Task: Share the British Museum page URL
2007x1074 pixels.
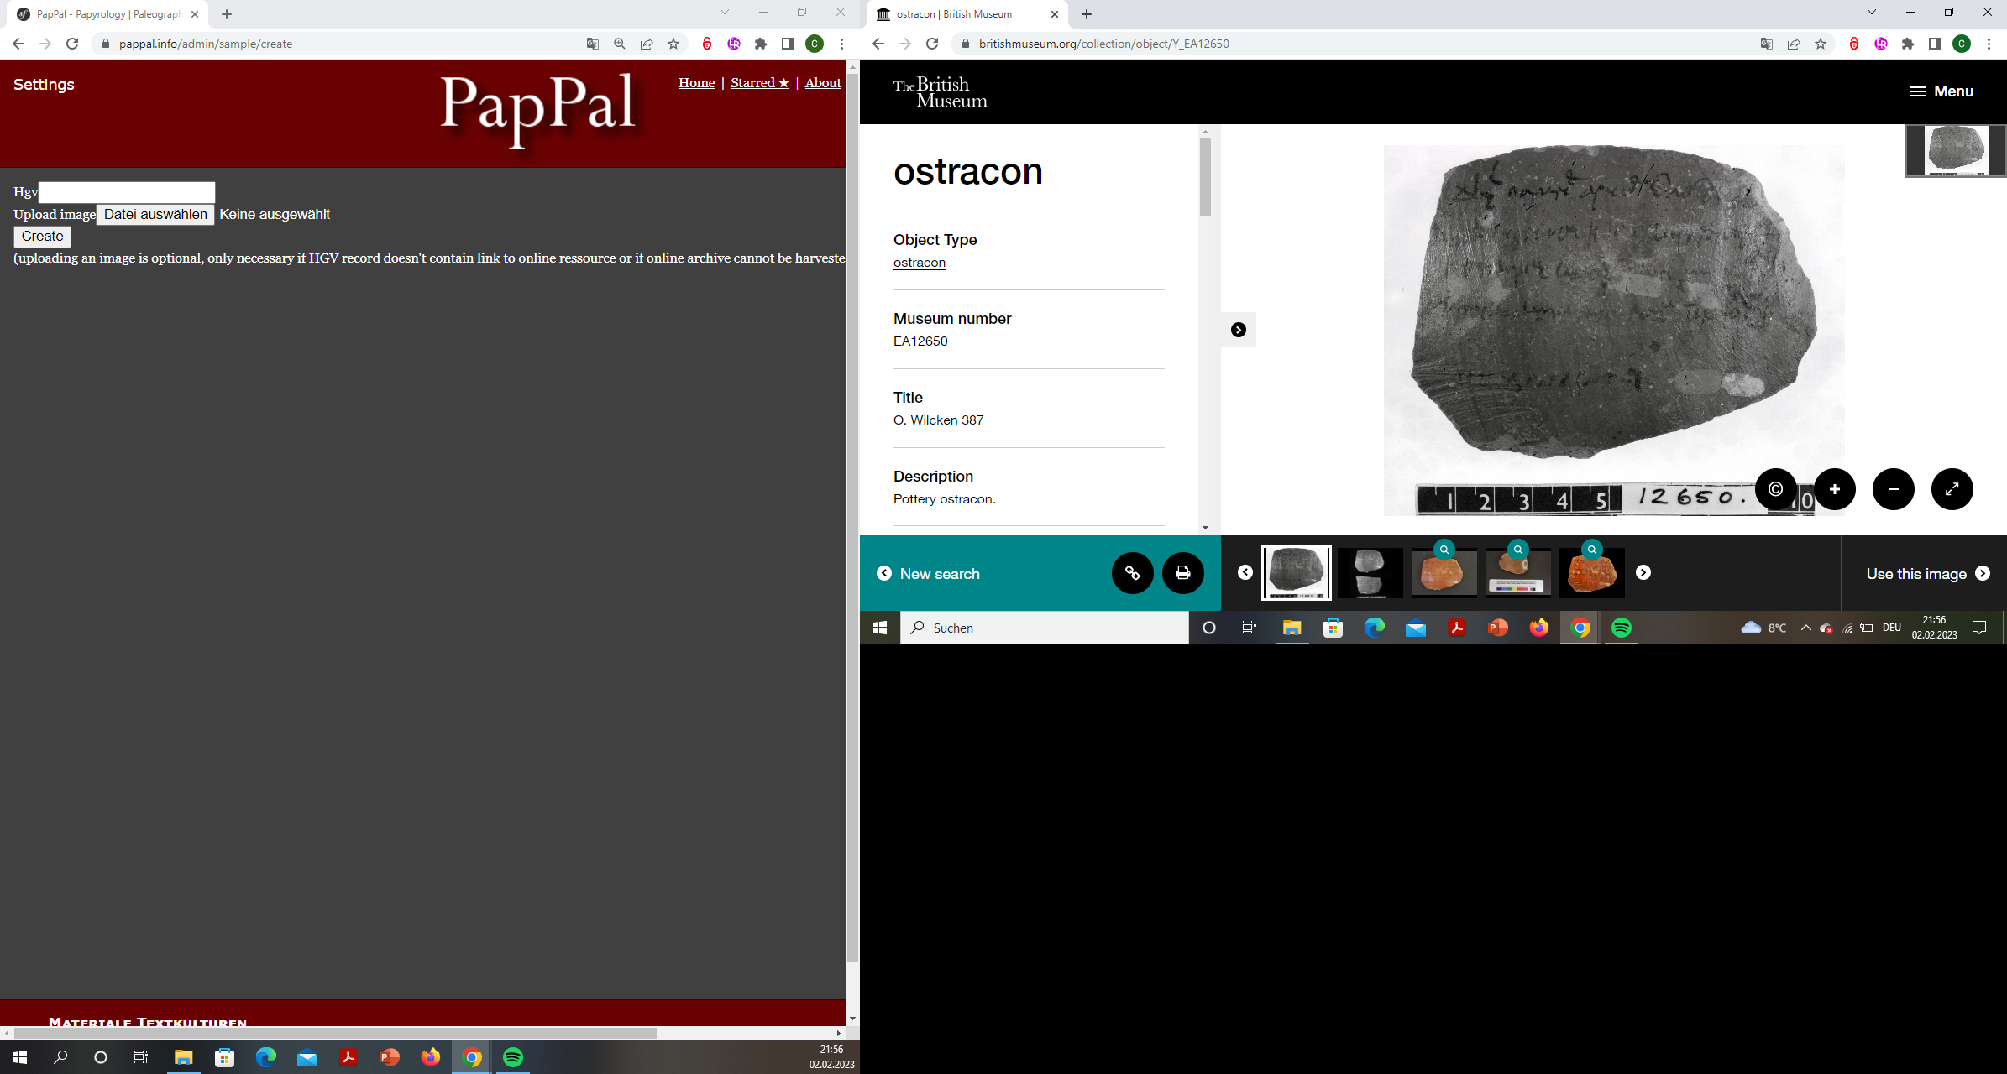Action: click(x=1794, y=44)
